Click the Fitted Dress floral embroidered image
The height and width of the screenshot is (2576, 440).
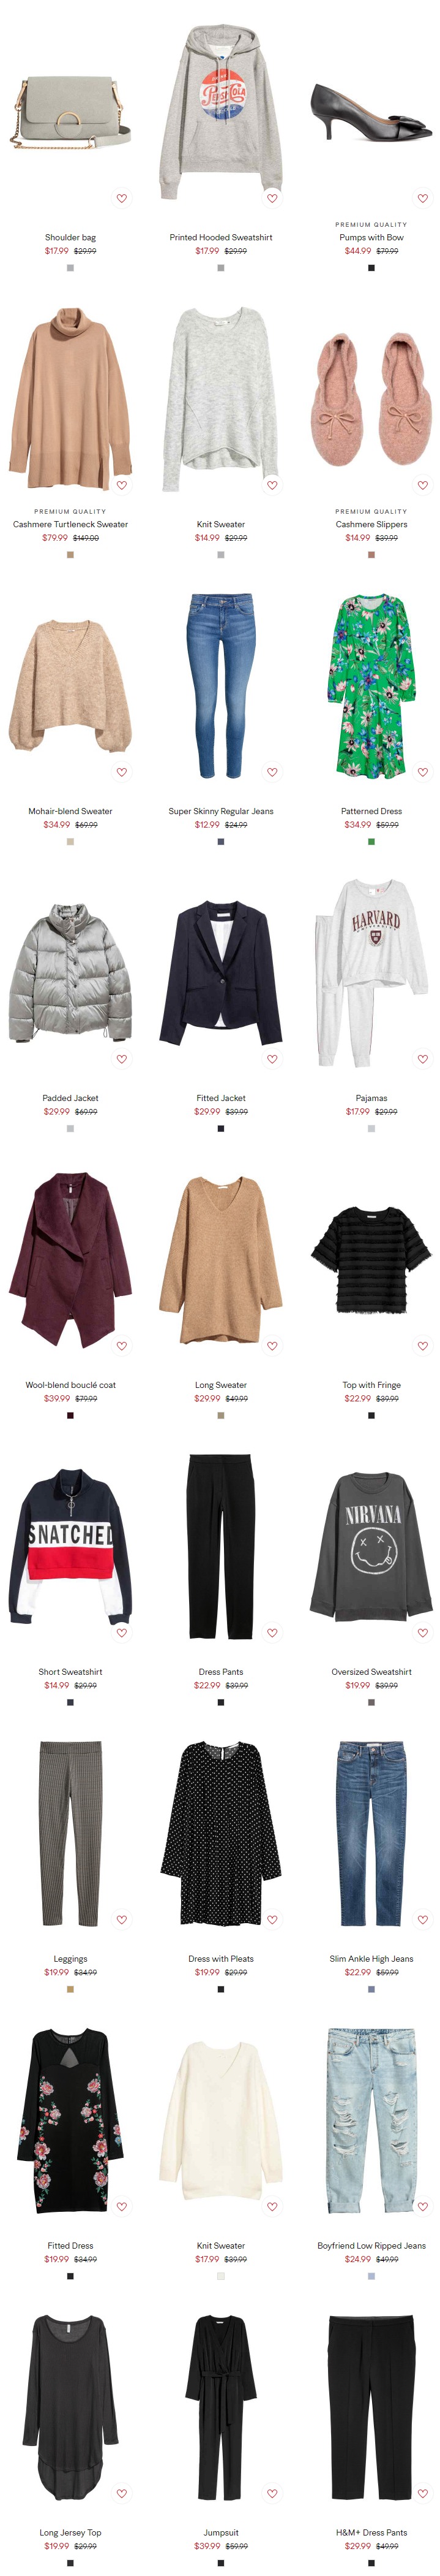click(x=70, y=2120)
